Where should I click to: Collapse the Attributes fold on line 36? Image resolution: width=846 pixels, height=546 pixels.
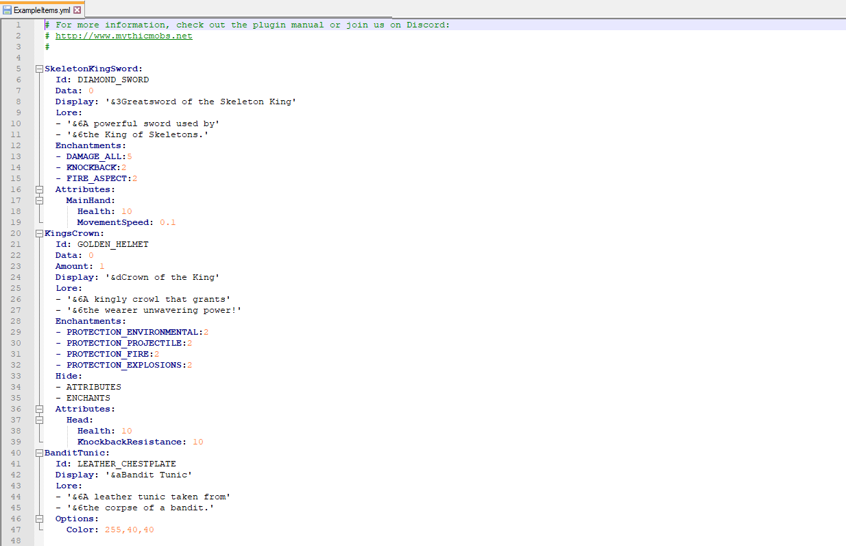(39, 409)
